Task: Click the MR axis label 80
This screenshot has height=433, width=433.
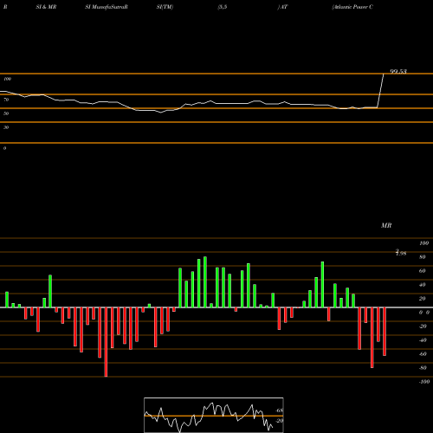Action: point(423,257)
